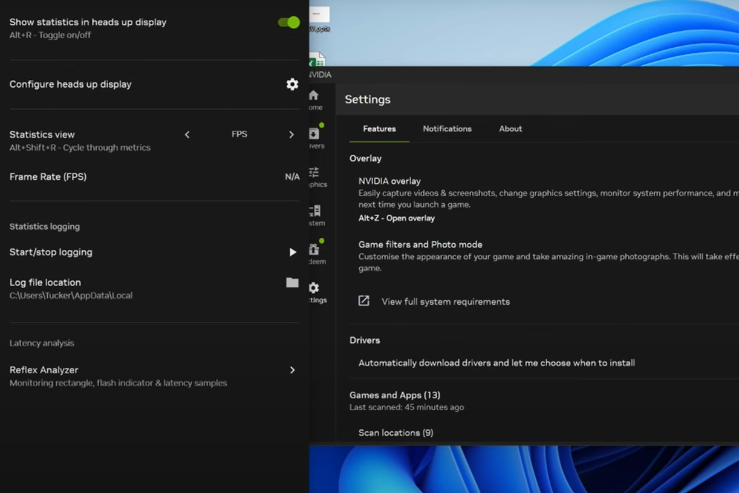Open the Home section in sidebar

313,96
